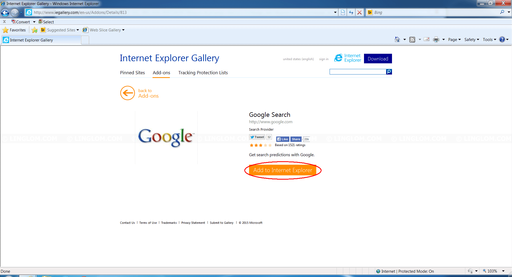Click the Facebook Share button
512x277 pixels.
coord(296,139)
